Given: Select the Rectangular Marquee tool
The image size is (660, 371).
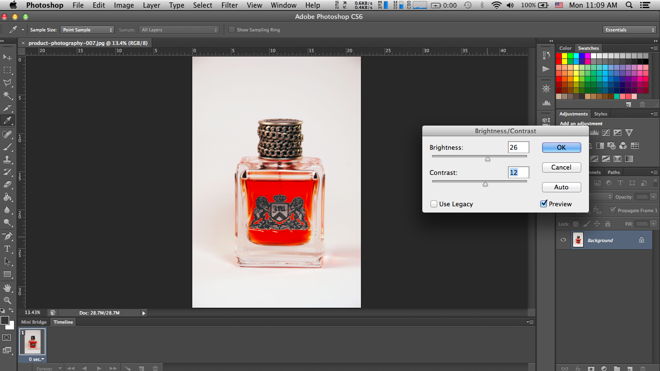Looking at the screenshot, I should click(7, 70).
